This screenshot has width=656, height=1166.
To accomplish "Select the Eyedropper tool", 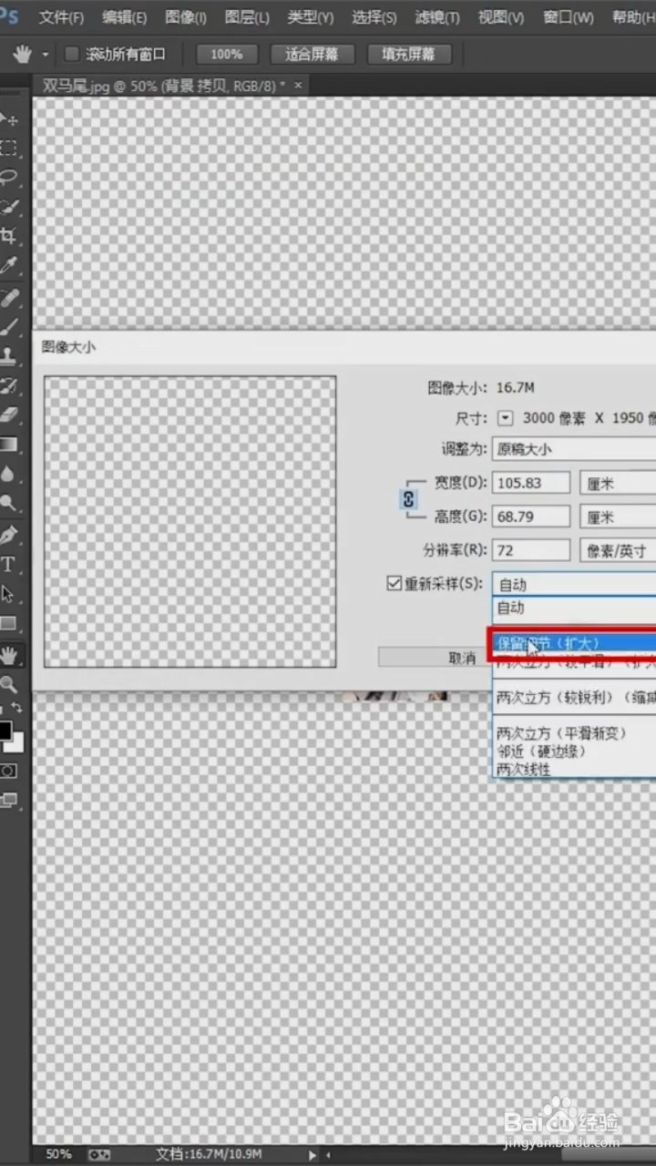I will [x=8, y=266].
